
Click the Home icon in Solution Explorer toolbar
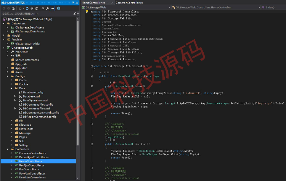(x=12, y=8)
